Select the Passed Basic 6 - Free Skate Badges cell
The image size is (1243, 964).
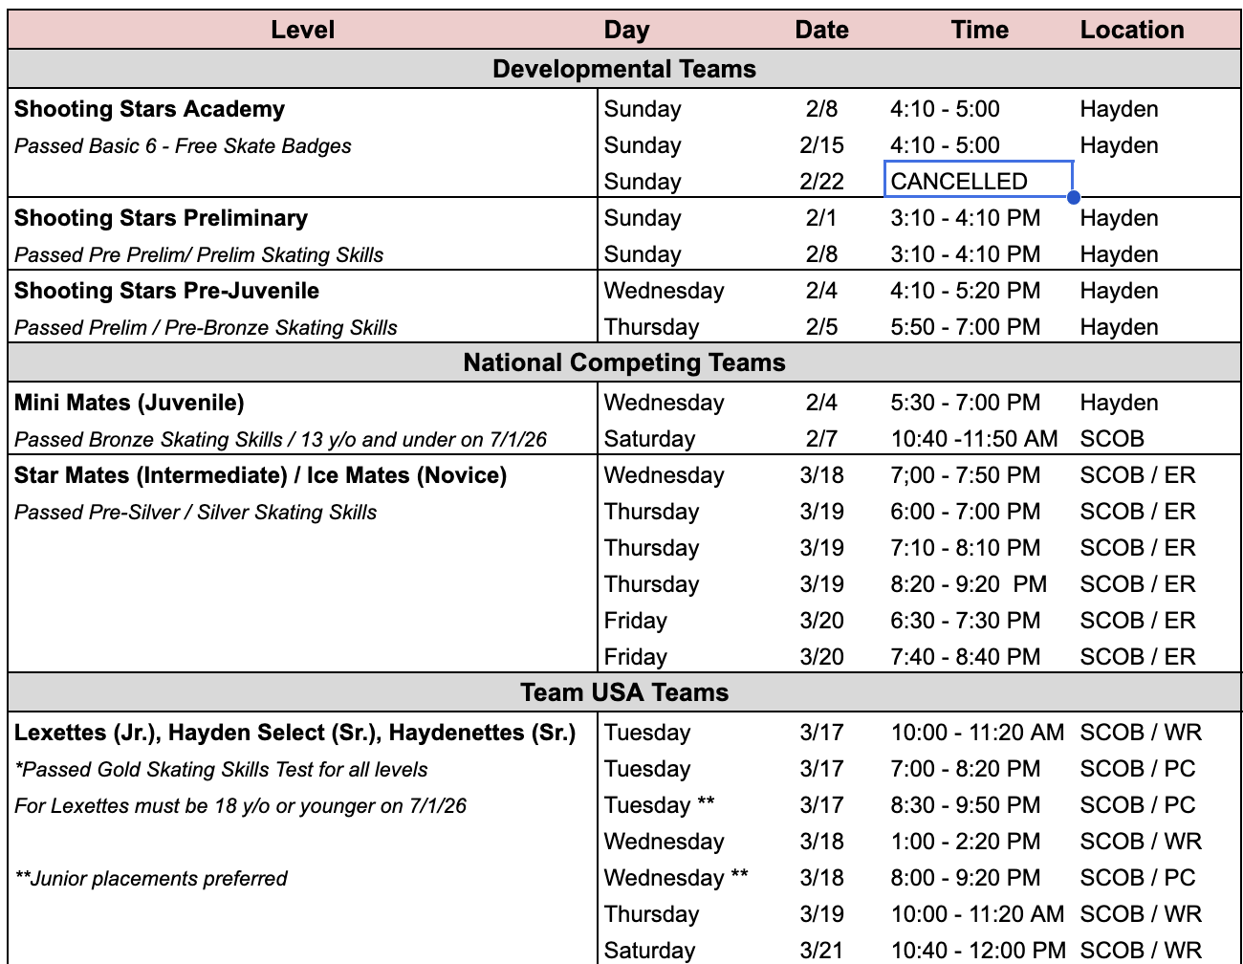coord(183,146)
